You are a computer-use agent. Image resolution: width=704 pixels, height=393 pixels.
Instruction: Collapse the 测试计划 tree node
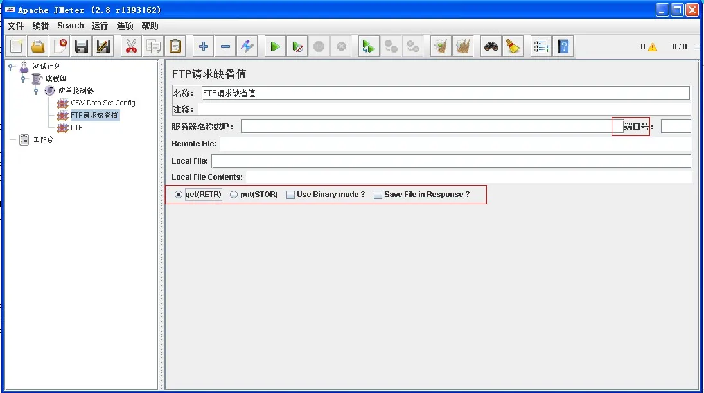(x=10, y=67)
